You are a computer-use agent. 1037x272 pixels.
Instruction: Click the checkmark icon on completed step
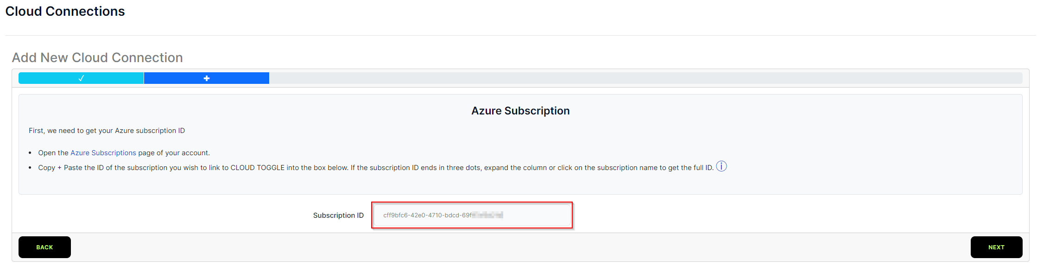tap(81, 78)
